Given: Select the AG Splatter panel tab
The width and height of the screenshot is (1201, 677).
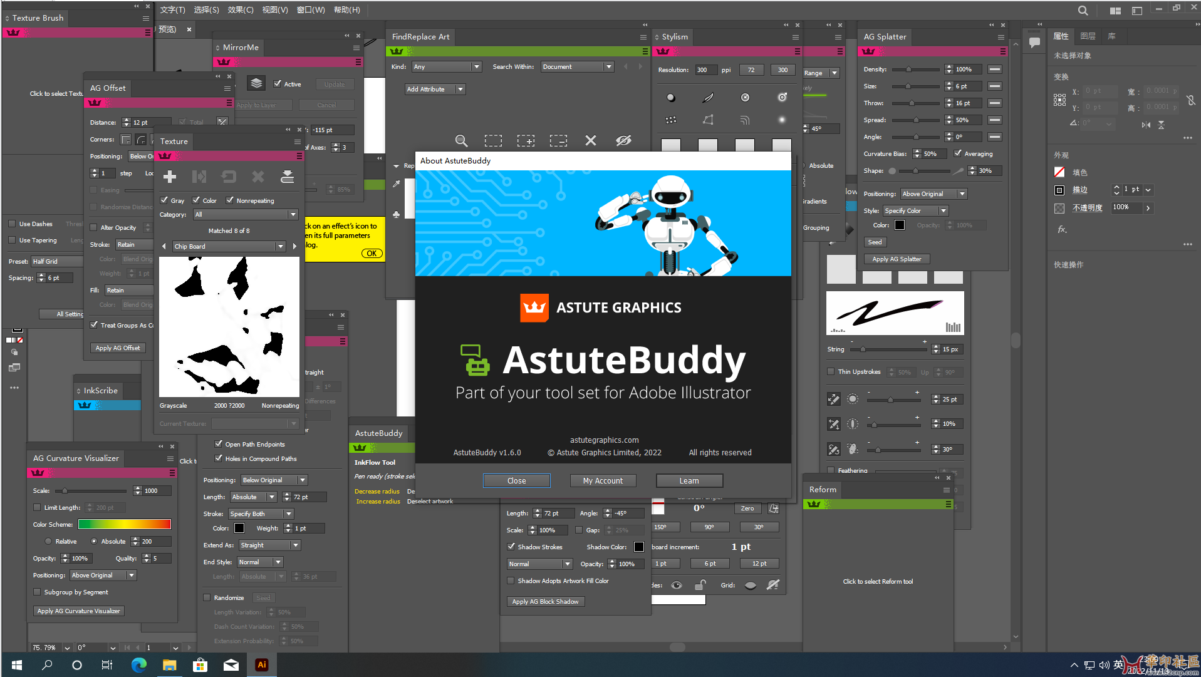Looking at the screenshot, I should click(885, 36).
